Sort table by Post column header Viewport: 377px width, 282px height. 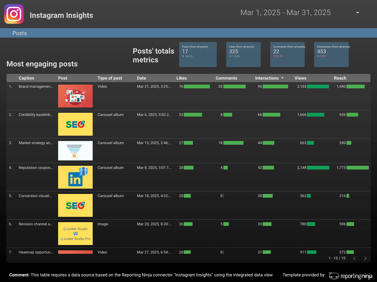(x=63, y=78)
